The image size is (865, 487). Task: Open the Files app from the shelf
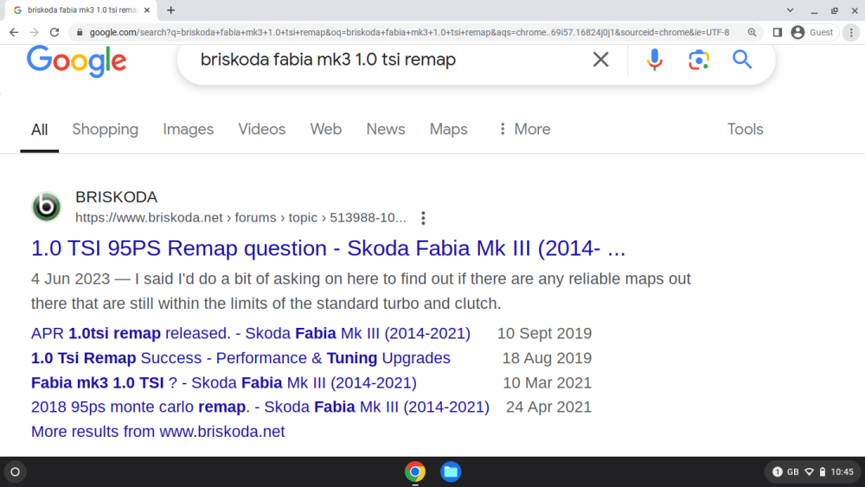coord(451,471)
